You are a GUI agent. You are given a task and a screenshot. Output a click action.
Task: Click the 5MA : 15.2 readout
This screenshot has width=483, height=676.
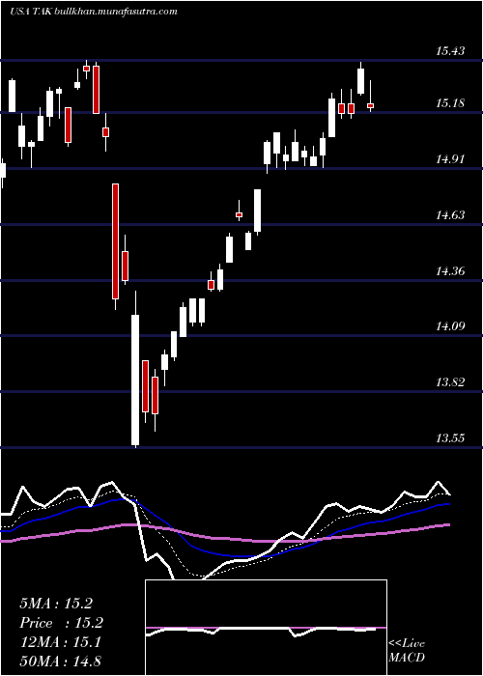click(56, 604)
